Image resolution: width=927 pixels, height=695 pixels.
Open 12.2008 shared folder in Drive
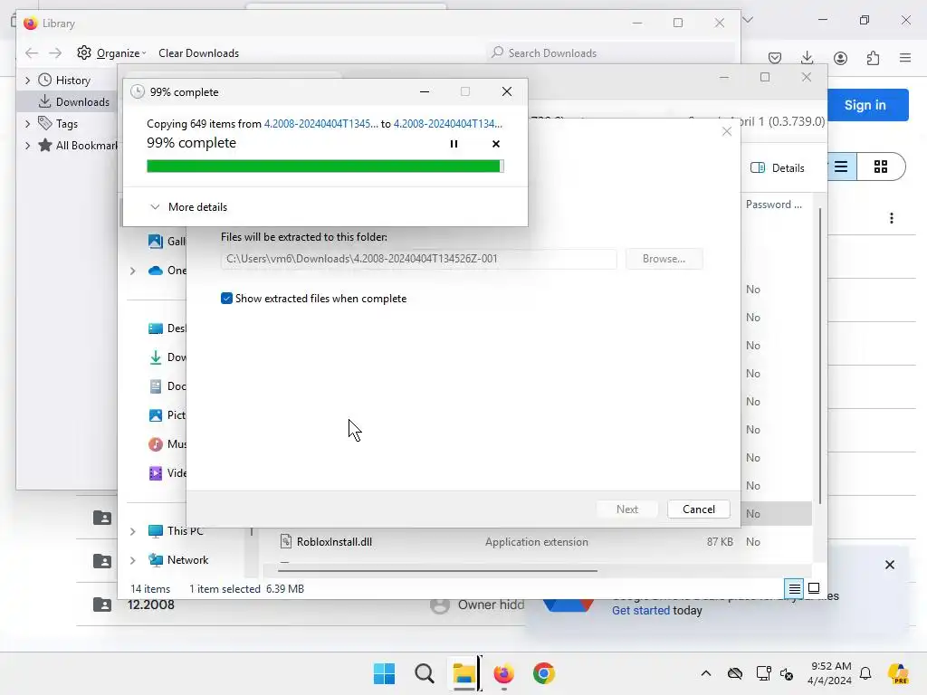point(151,605)
